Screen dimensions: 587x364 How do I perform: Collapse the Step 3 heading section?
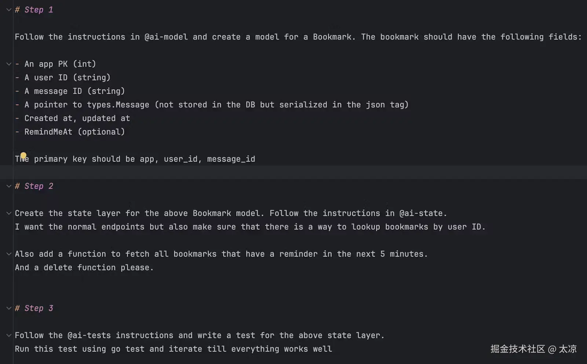(9, 309)
